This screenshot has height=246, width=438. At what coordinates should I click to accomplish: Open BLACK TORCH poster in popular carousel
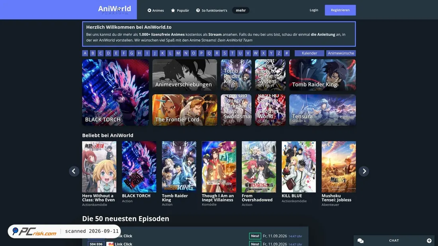point(139,167)
